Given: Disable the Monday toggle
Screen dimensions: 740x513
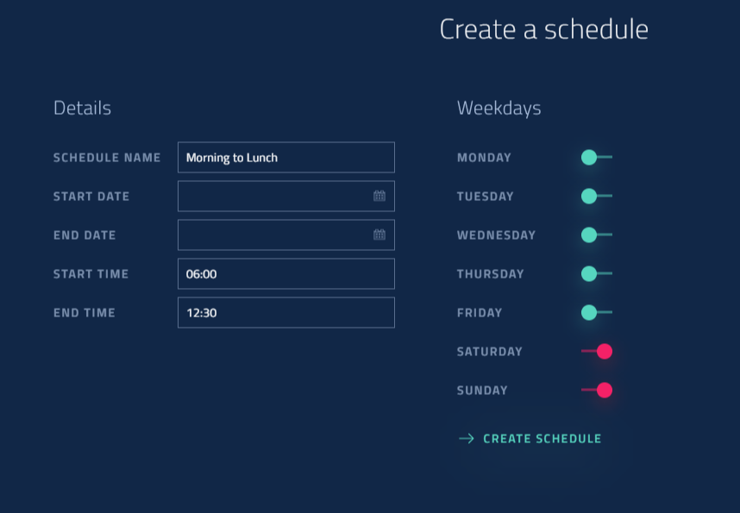Looking at the screenshot, I should [x=596, y=157].
